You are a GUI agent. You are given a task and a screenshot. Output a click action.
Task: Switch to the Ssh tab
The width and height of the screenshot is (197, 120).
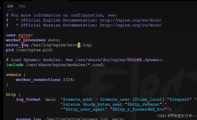coord(10,6)
